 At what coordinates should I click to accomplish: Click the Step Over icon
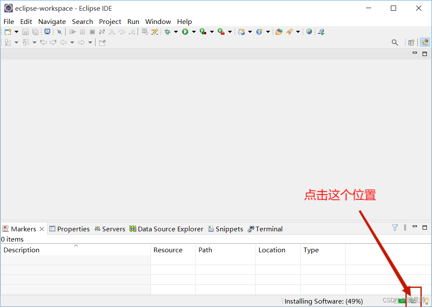click(x=122, y=32)
